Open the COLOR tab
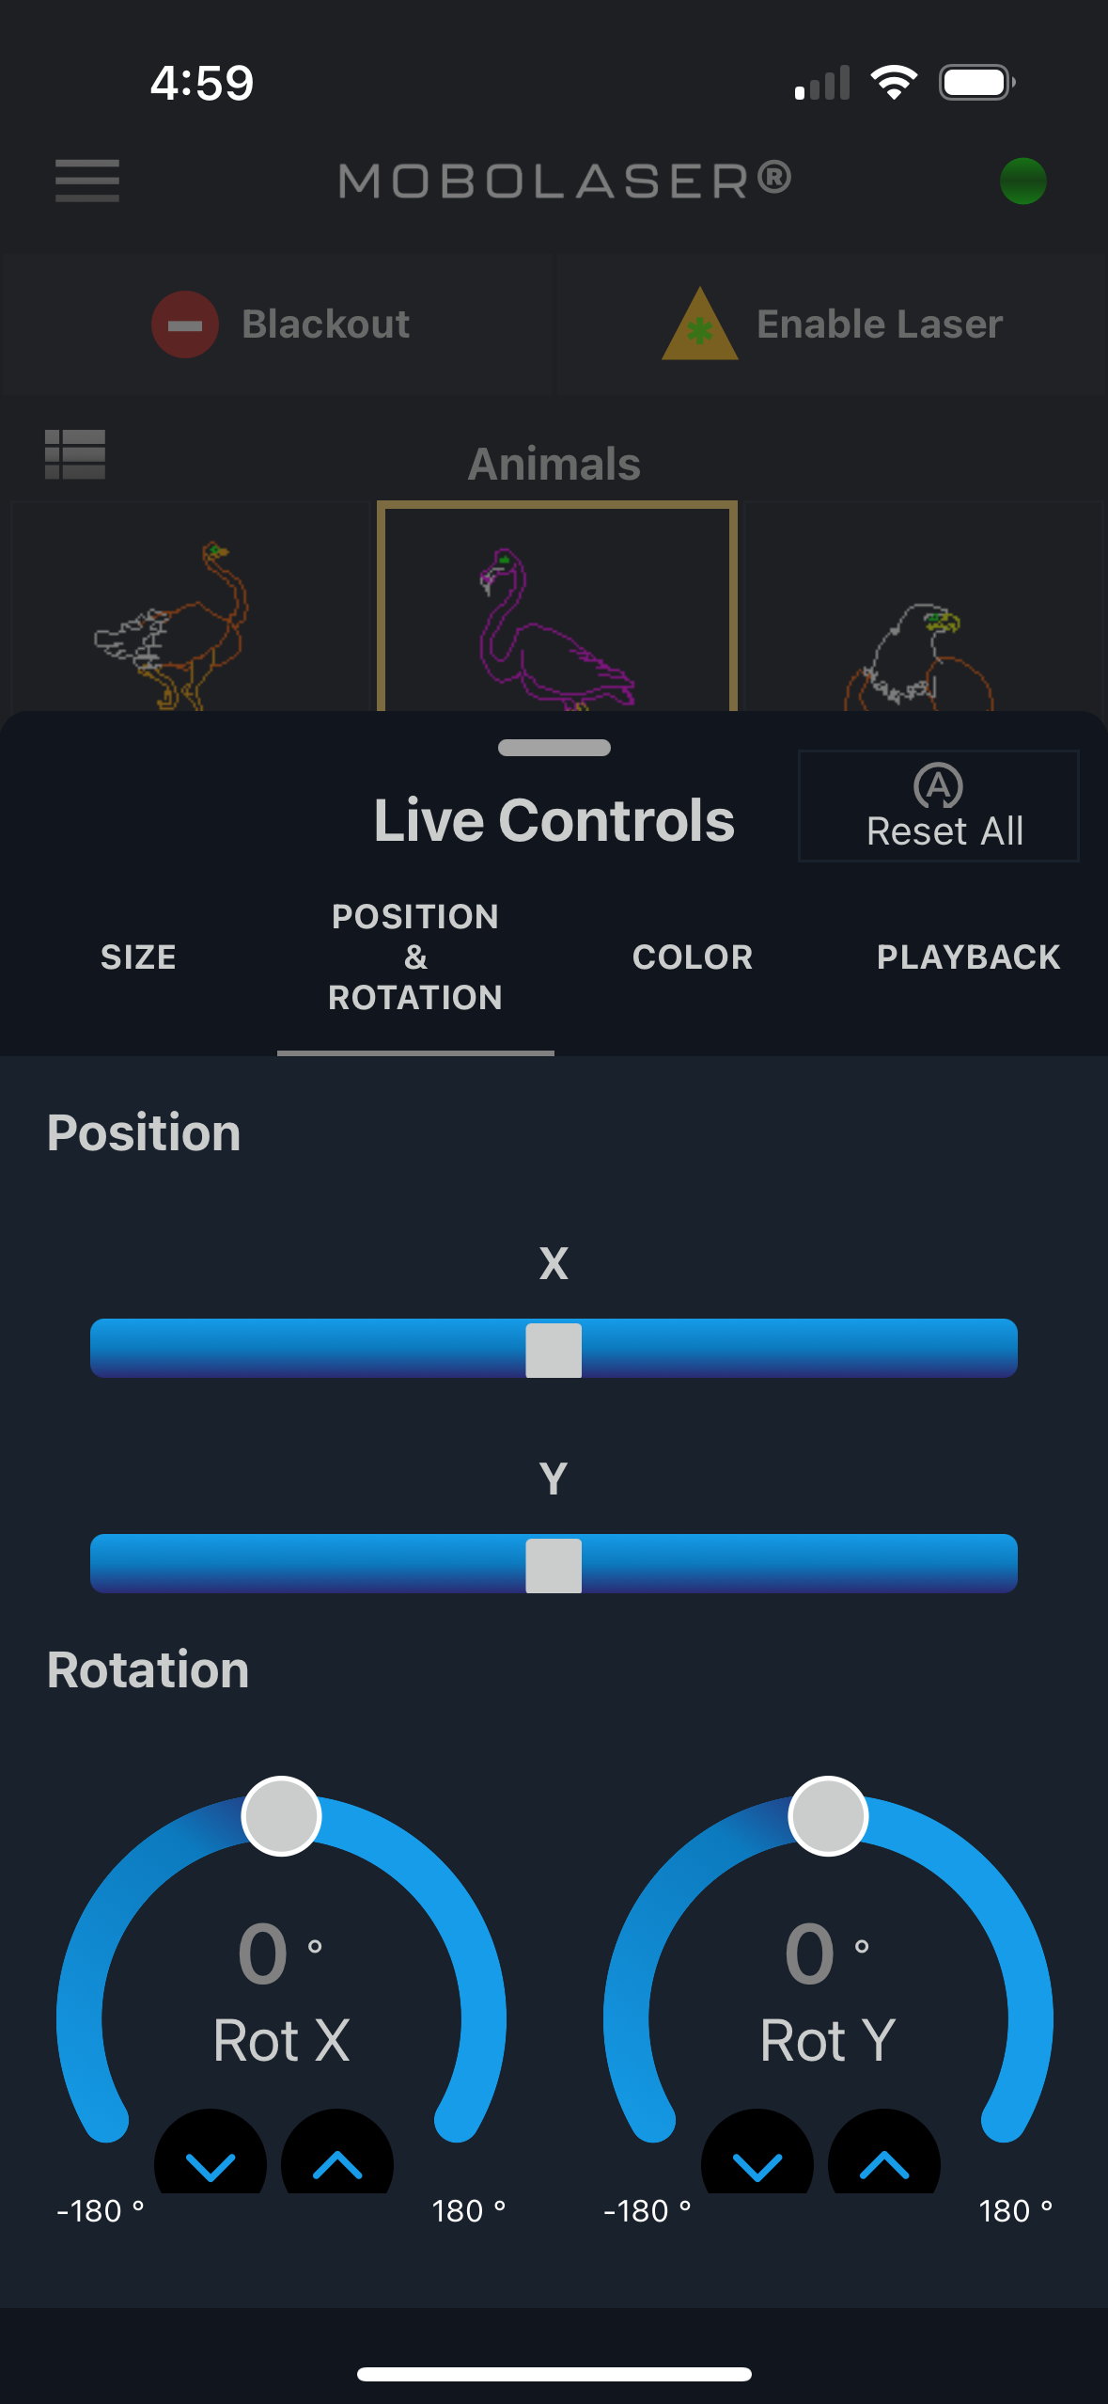This screenshot has width=1108, height=2404. click(x=693, y=957)
